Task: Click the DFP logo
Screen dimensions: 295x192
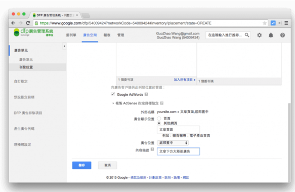Action: pos(33,32)
